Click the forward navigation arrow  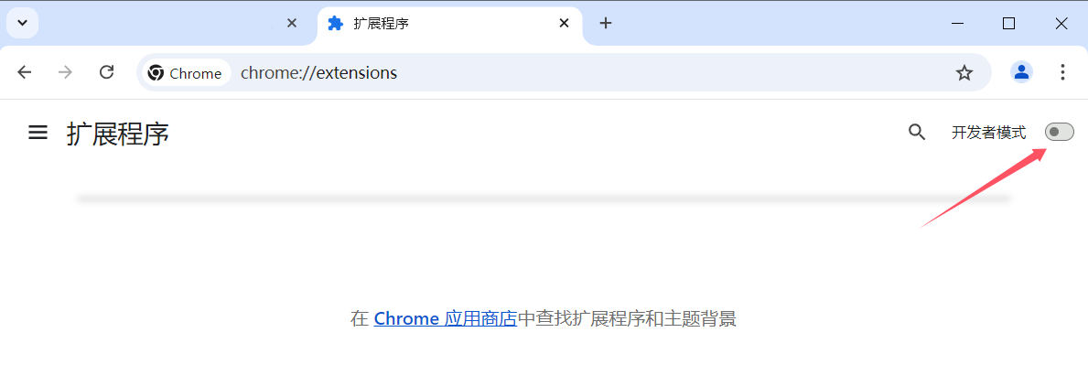(65, 72)
